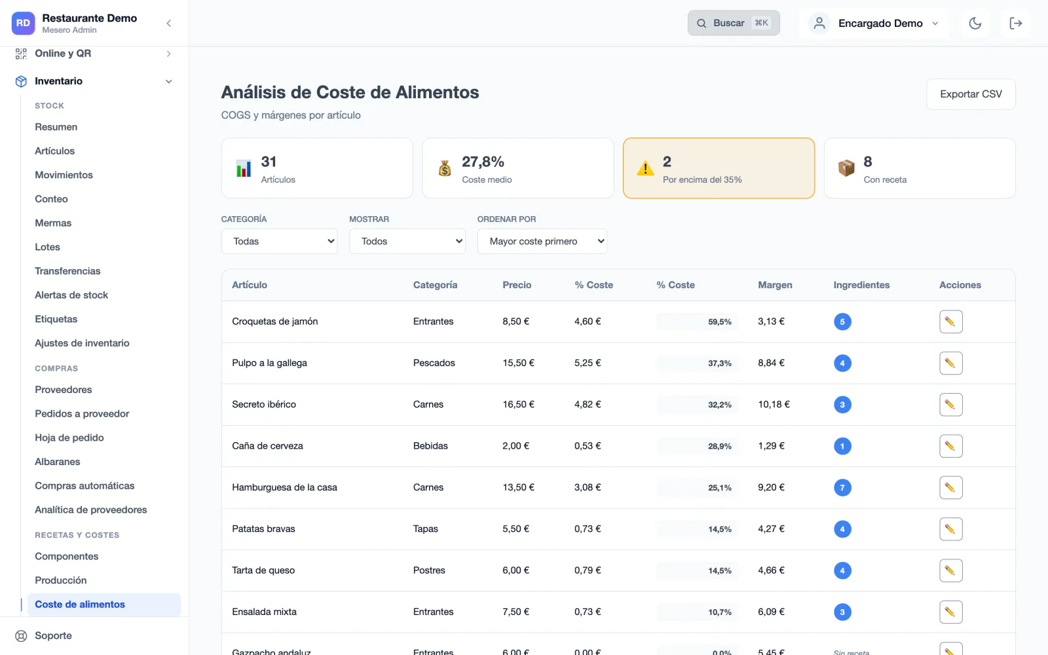Viewport: 1048px width, 655px height.
Task: Click the logout icon in header
Action: coord(1016,24)
